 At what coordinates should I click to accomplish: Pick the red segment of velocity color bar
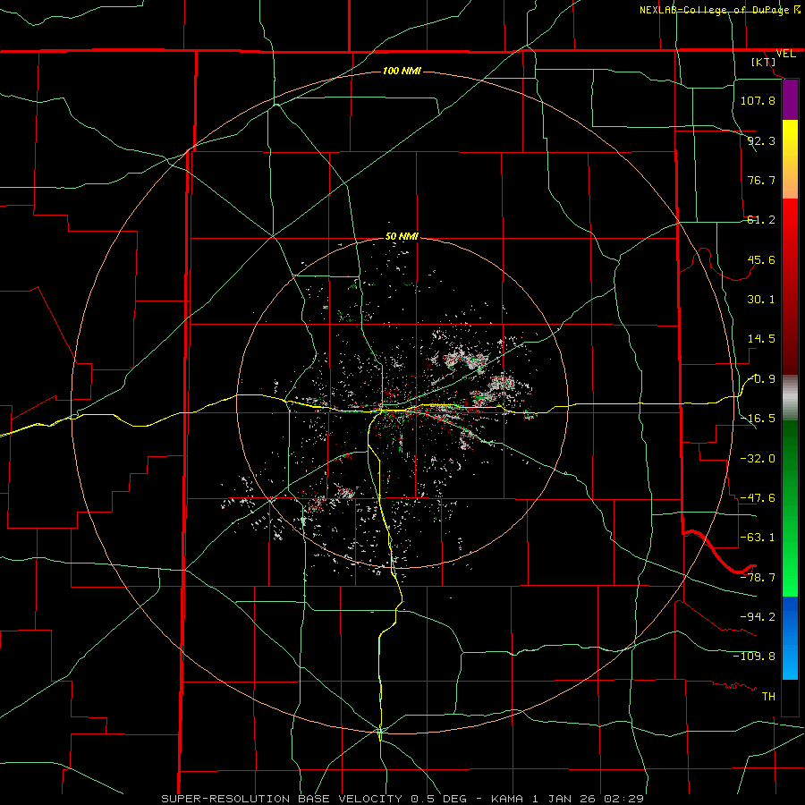[790, 286]
